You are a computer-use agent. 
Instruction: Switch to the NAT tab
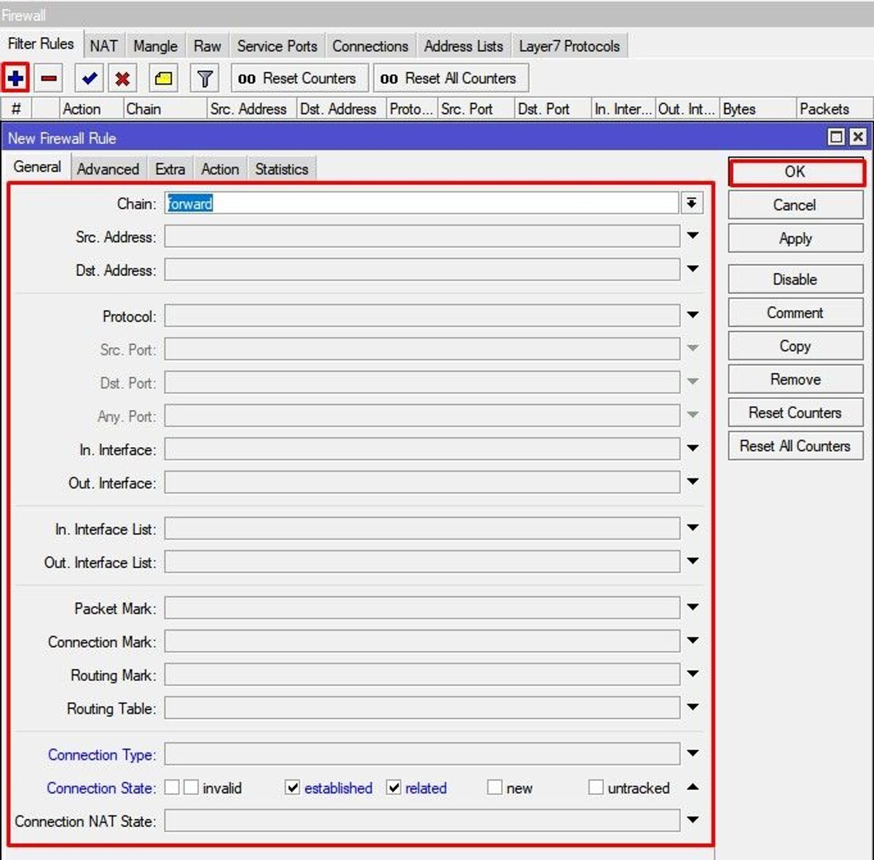(x=103, y=46)
